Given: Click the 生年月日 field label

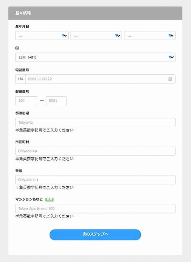Looking at the screenshot, I should coord(22,26).
